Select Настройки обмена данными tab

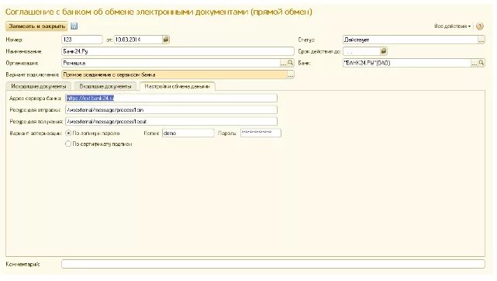coord(178,86)
